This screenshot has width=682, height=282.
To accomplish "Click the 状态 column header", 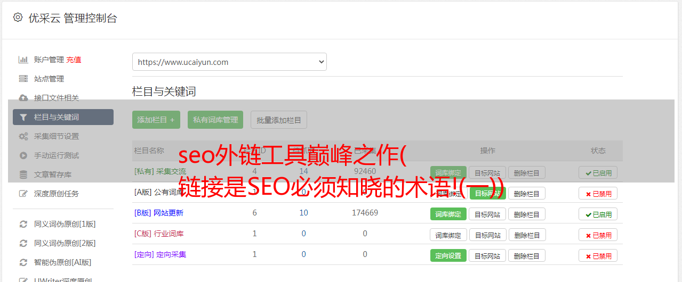I will pos(598,151).
